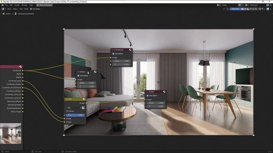Click the Alpha value field on the Composite node
The height and width of the screenshot is (153, 273).
click(122, 61)
